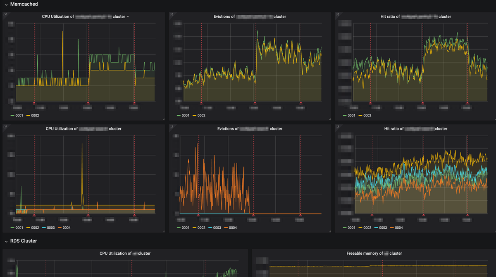Toggle series 0002 in top Hit ratio legend
The height and width of the screenshot is (277, 496).
[364, 116]
